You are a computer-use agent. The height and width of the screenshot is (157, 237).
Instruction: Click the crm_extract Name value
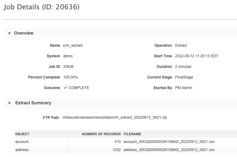pos(73,45)
